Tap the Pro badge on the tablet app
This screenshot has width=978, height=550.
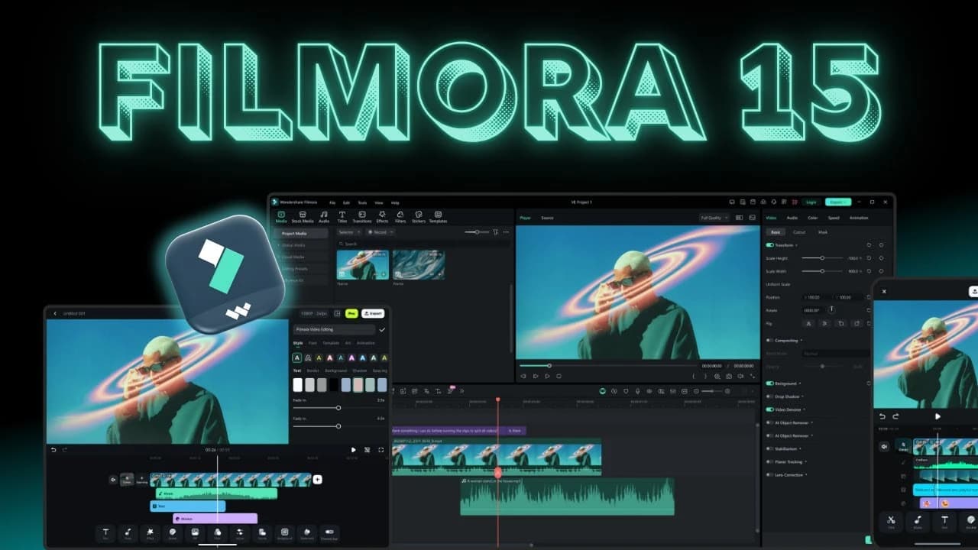pyautogui.click(x=352, y=314)
